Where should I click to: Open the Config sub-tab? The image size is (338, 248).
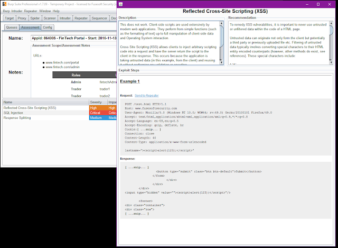pyautogui.click(x=48, y=27)
